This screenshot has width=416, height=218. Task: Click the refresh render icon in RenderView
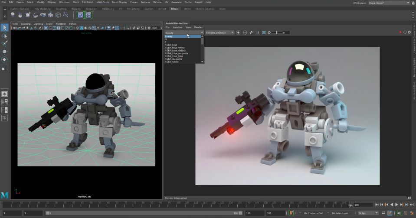click(x=405, y=33)
